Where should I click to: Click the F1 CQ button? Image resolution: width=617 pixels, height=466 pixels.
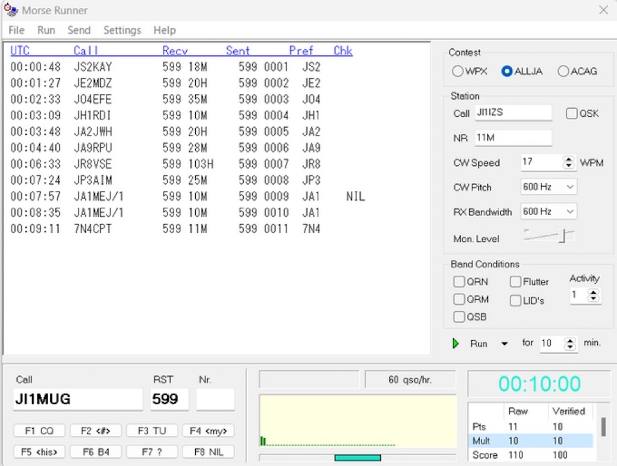pos(39,430)
